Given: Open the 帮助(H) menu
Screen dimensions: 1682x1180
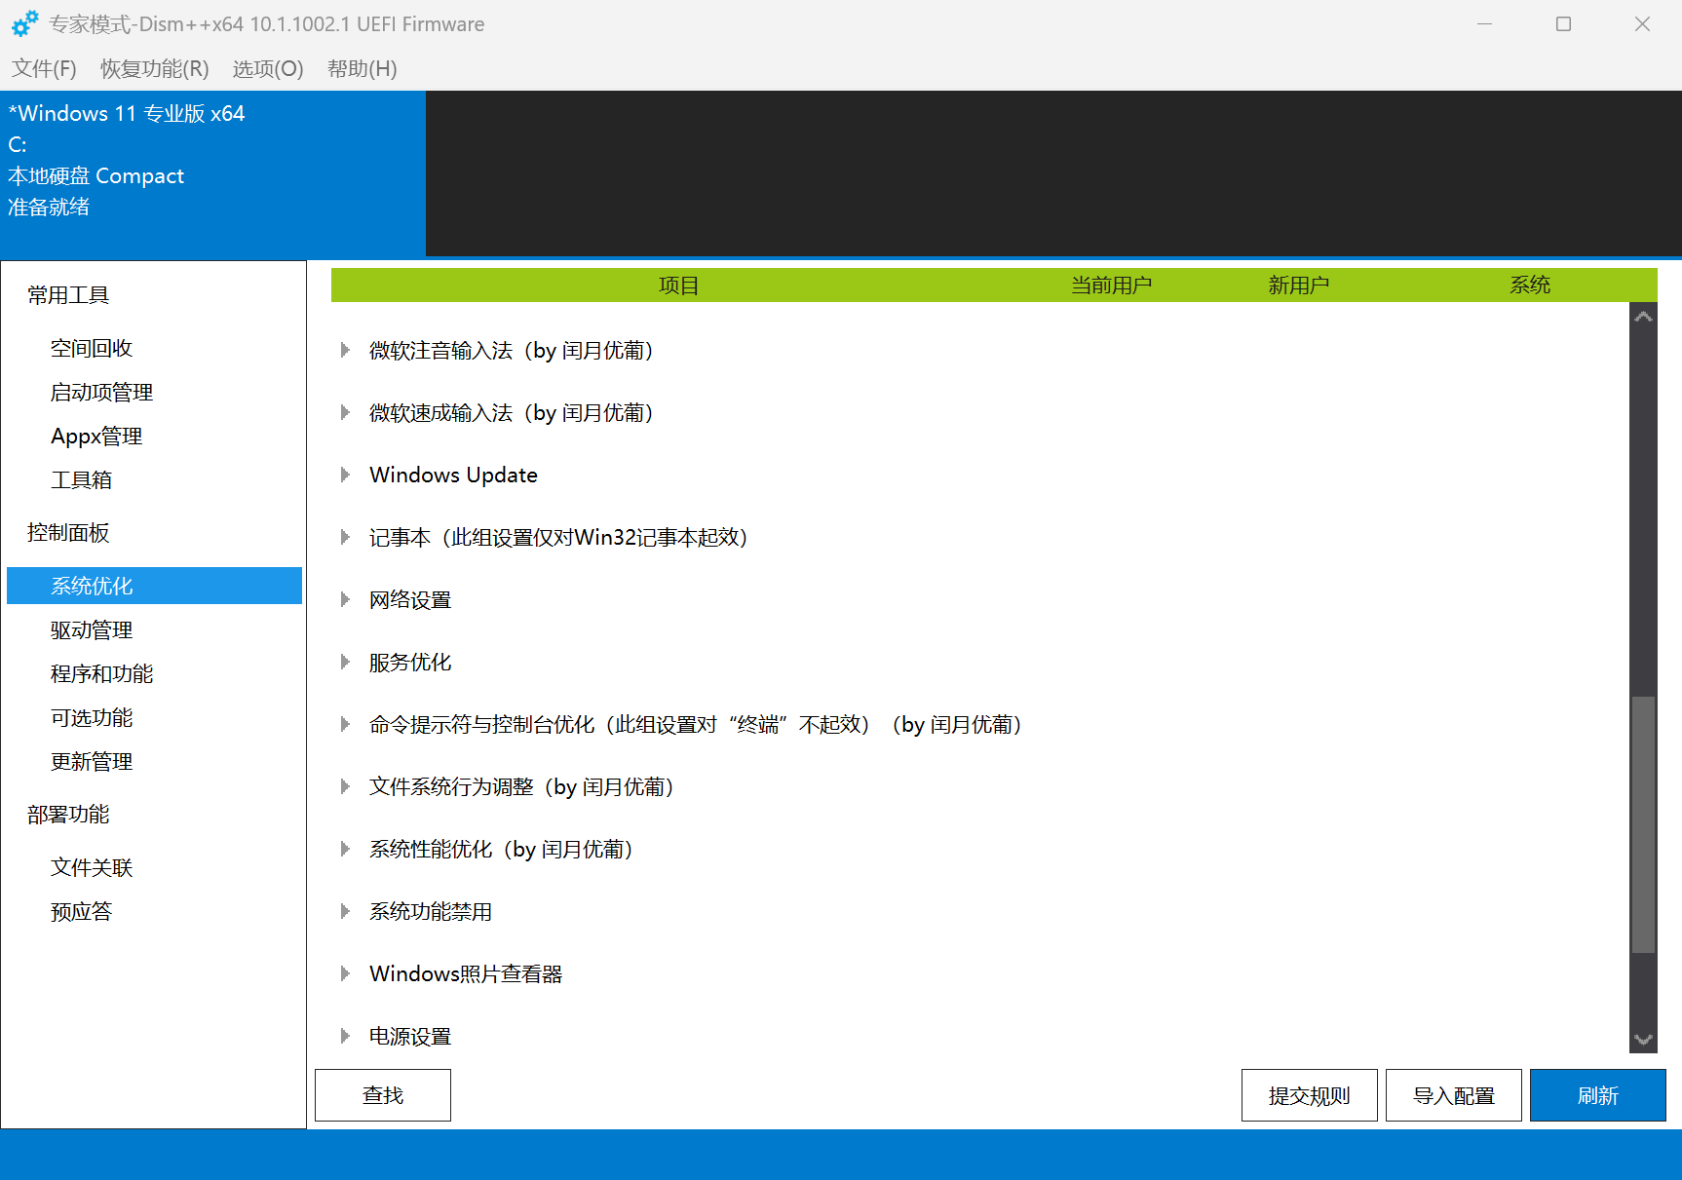Looking at the screenshot, I should (x=362, y=68).
